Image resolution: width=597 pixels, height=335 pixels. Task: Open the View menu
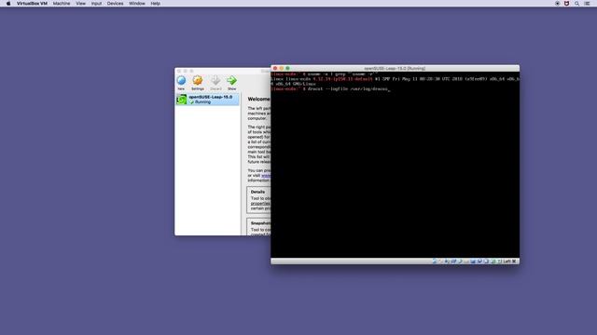[81, 4]
